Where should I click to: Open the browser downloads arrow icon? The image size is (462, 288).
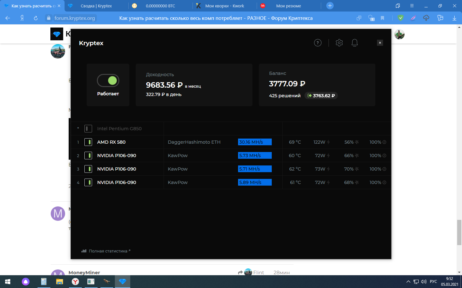tap(454, 18)
